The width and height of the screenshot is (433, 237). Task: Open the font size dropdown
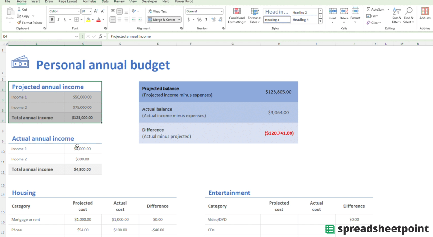pyautogui.click(x=90, y=11)
